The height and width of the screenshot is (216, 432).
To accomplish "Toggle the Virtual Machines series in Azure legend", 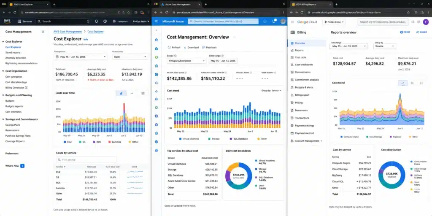I will [189, 139].
